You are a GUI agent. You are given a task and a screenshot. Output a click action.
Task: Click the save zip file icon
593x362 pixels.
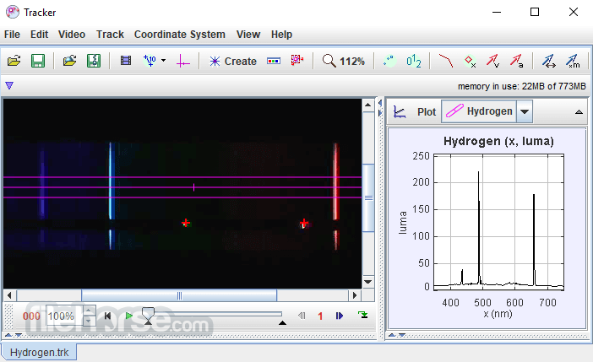[94, 61]
